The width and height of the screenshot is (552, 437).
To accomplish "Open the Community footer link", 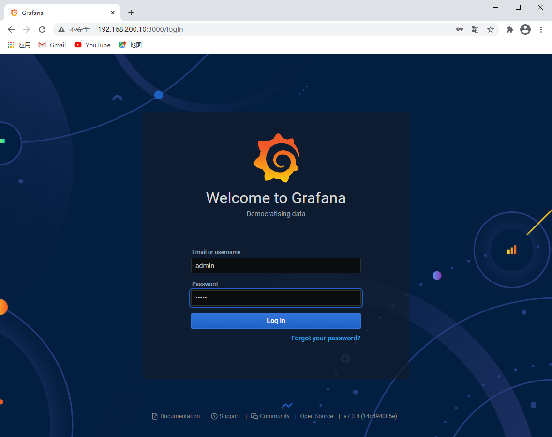I will 270,416.
